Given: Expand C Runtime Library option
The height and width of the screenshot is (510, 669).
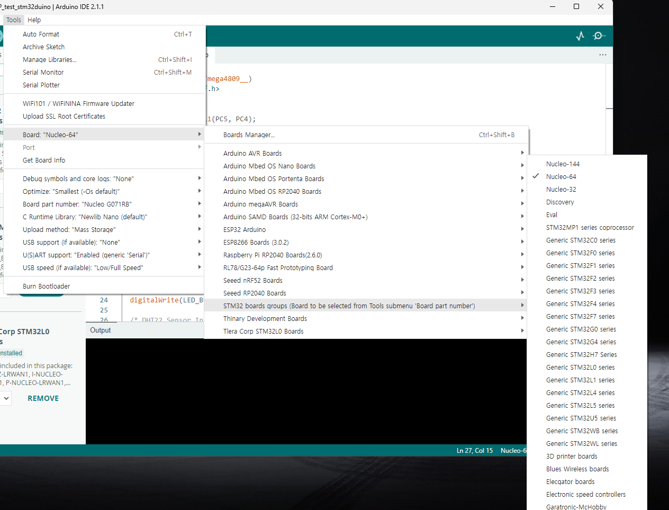Looking at the screenshot, I should 104,217.
